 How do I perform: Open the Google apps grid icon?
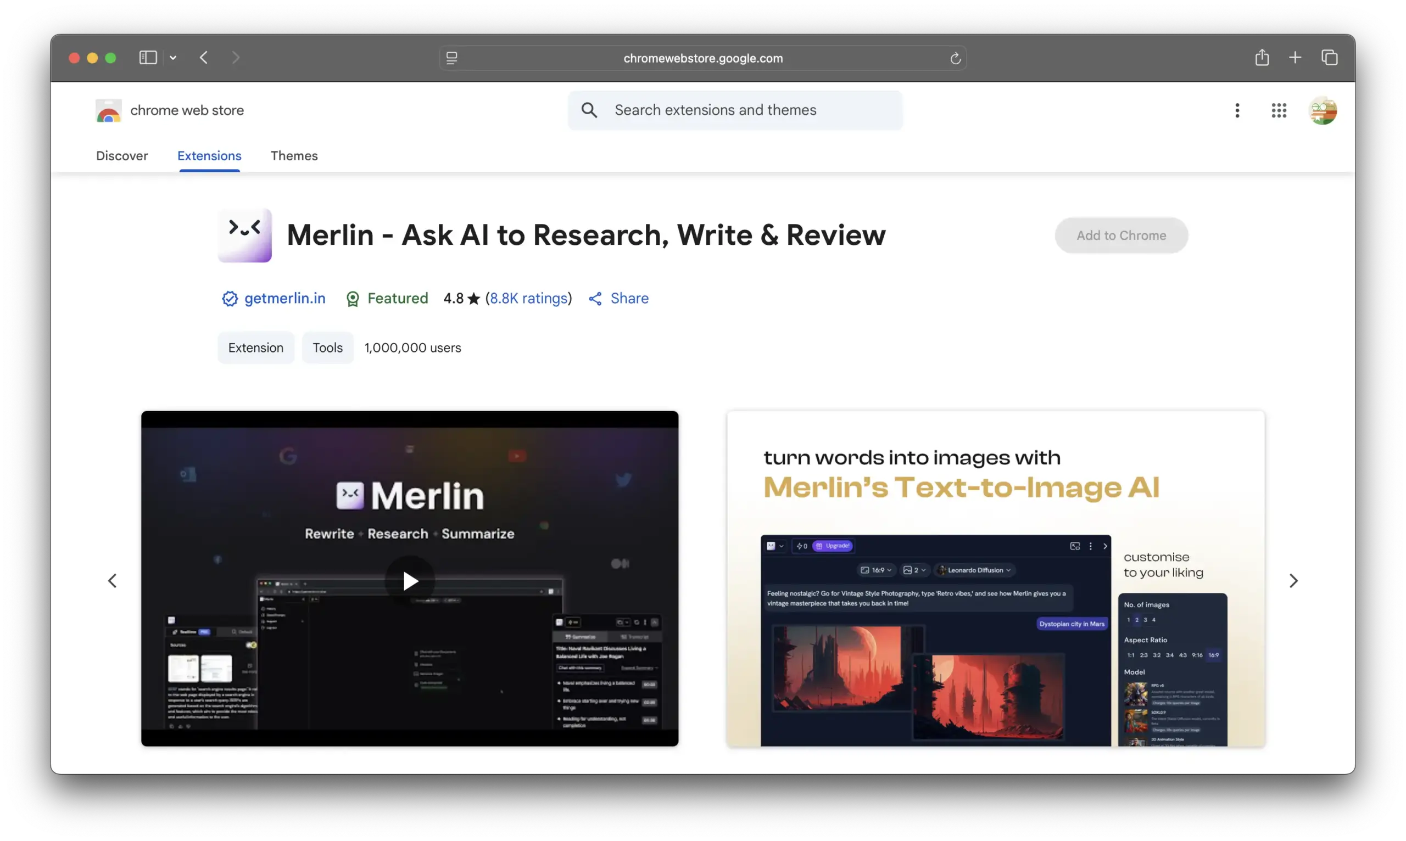1279,110
